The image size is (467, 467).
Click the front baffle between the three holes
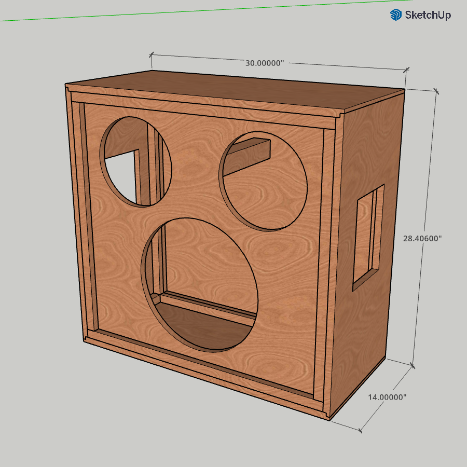[x=197, y=197]
